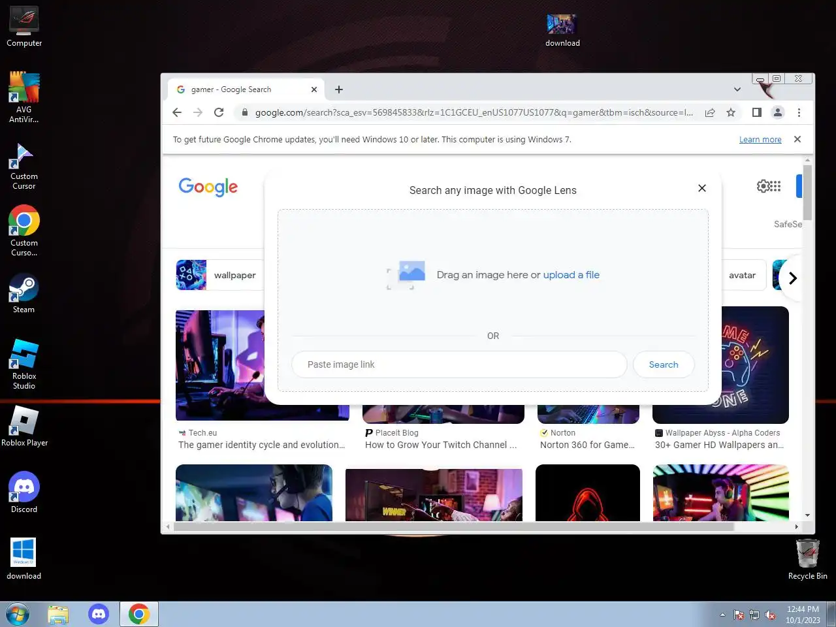Open Discord from the taskbar
Viewport: 836px width, 627px height.
(x=99, y=614)
